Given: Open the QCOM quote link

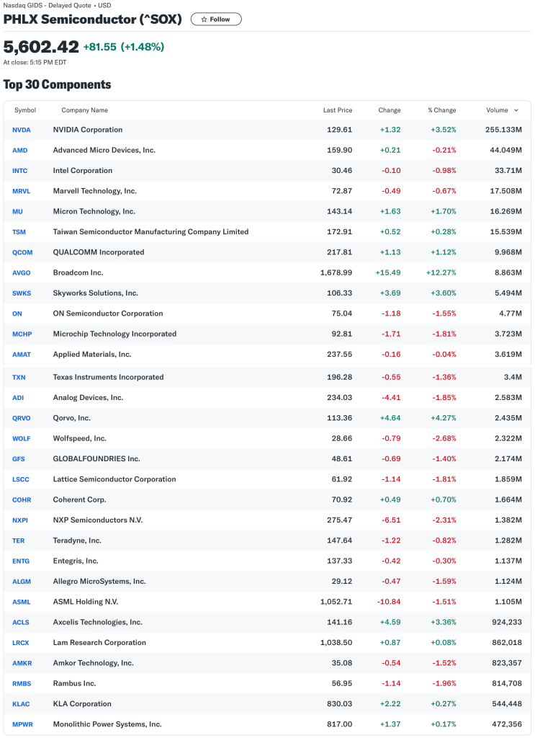Looking at the screenshot, I should click(x=22, y=252).
